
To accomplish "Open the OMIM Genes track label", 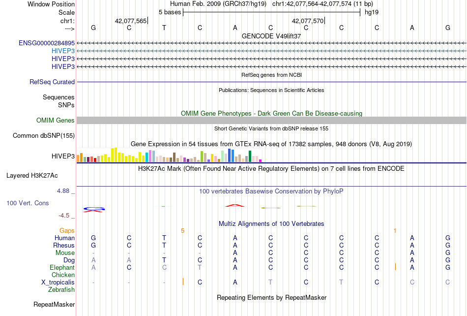I will click(x=56, y=121).
